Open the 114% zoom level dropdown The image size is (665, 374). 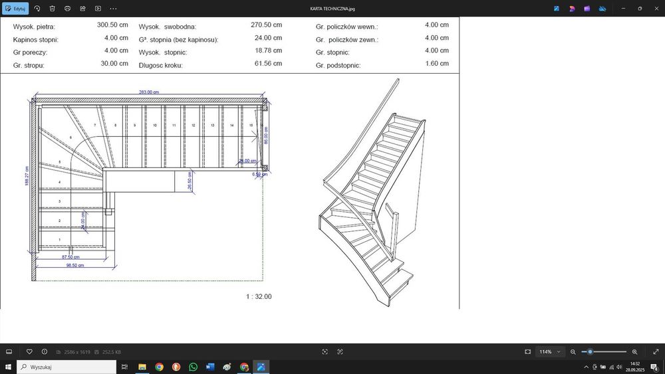[549, 351]
